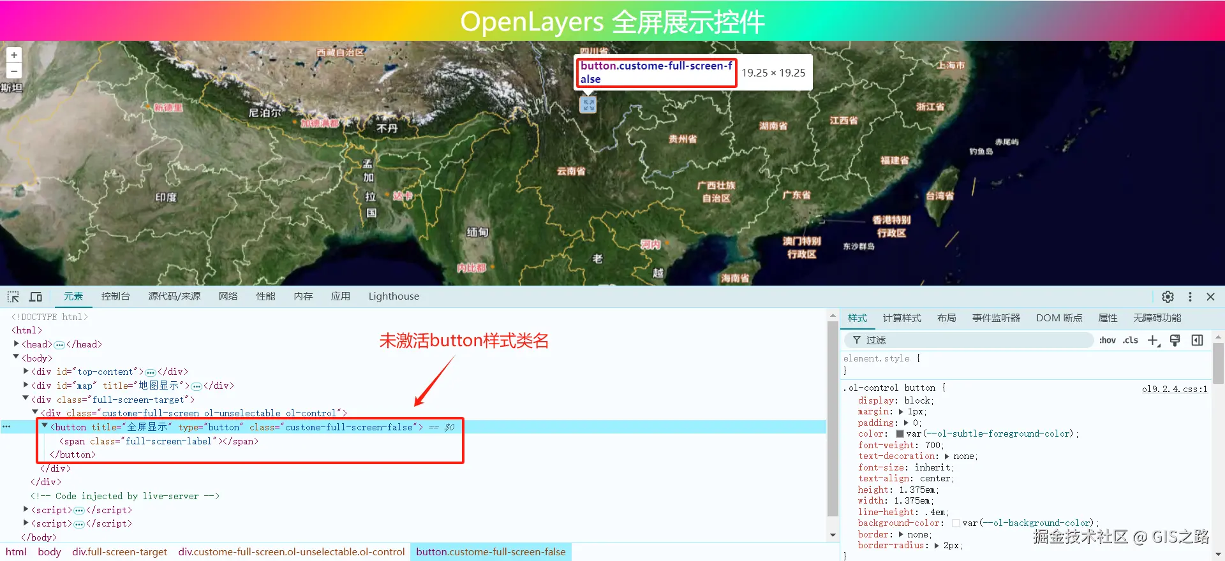This screenshot has width=1225, height=561.
Task: Open the Lighthouse tab
Action: (x=394, y=296)
